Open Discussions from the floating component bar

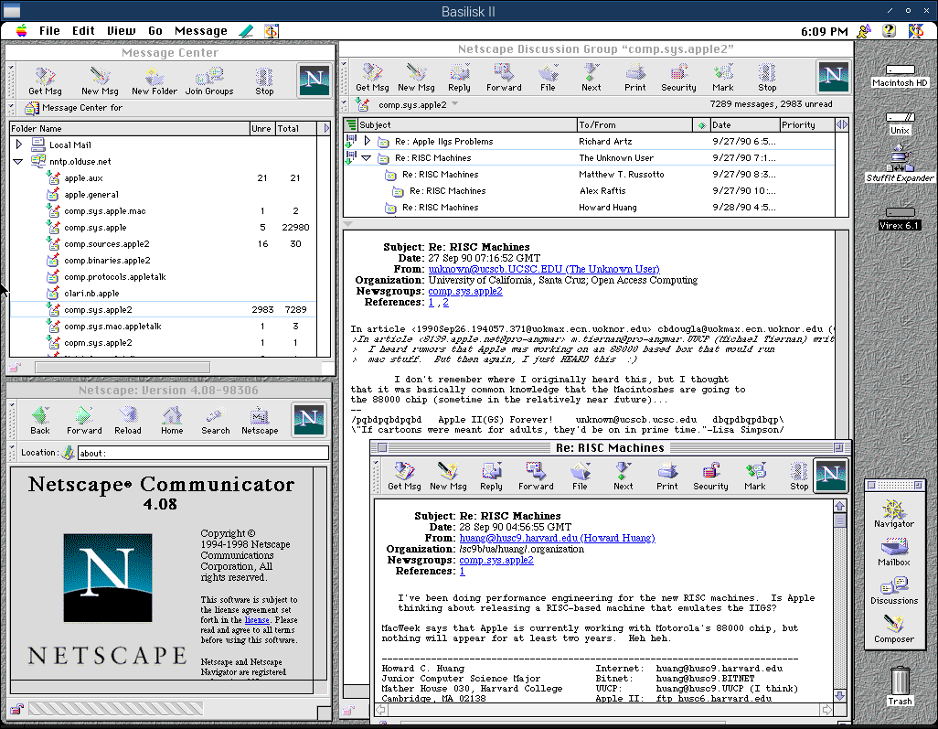pos(894,590)
